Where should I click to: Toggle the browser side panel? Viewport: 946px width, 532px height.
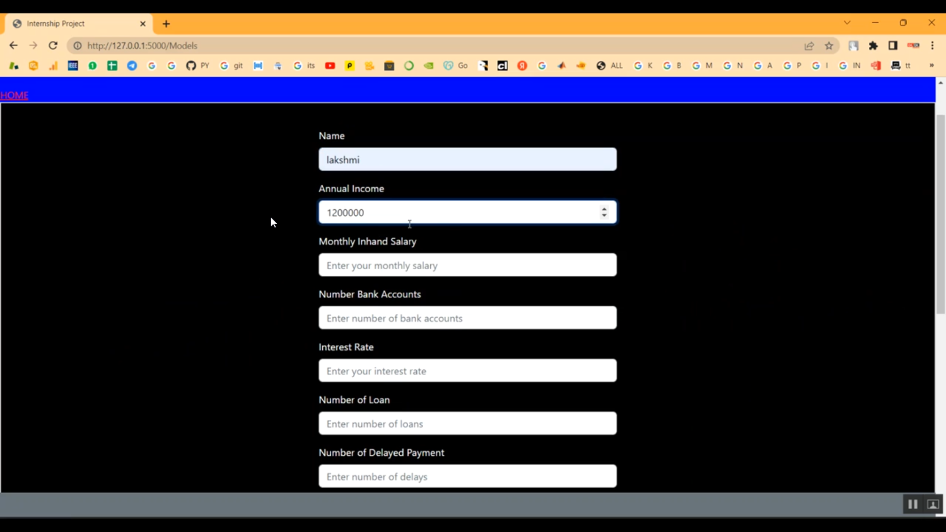[893, 45]
